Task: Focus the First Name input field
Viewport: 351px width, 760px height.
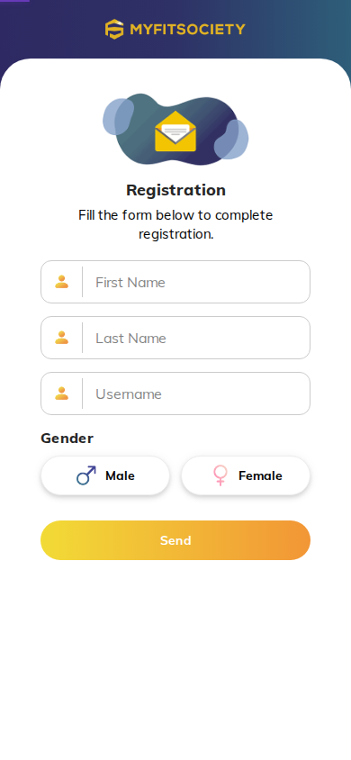Action: pyautogui.click(x=175, y=282)
